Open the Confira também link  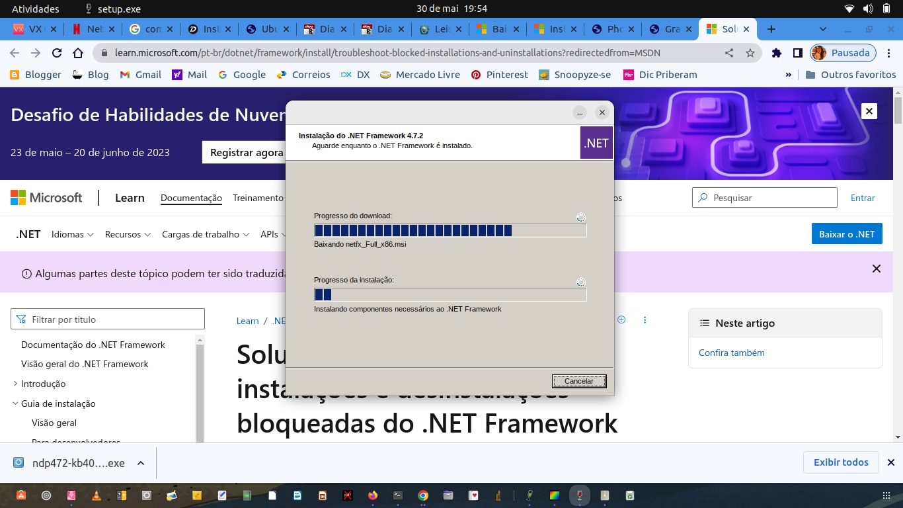pos(732,353)
